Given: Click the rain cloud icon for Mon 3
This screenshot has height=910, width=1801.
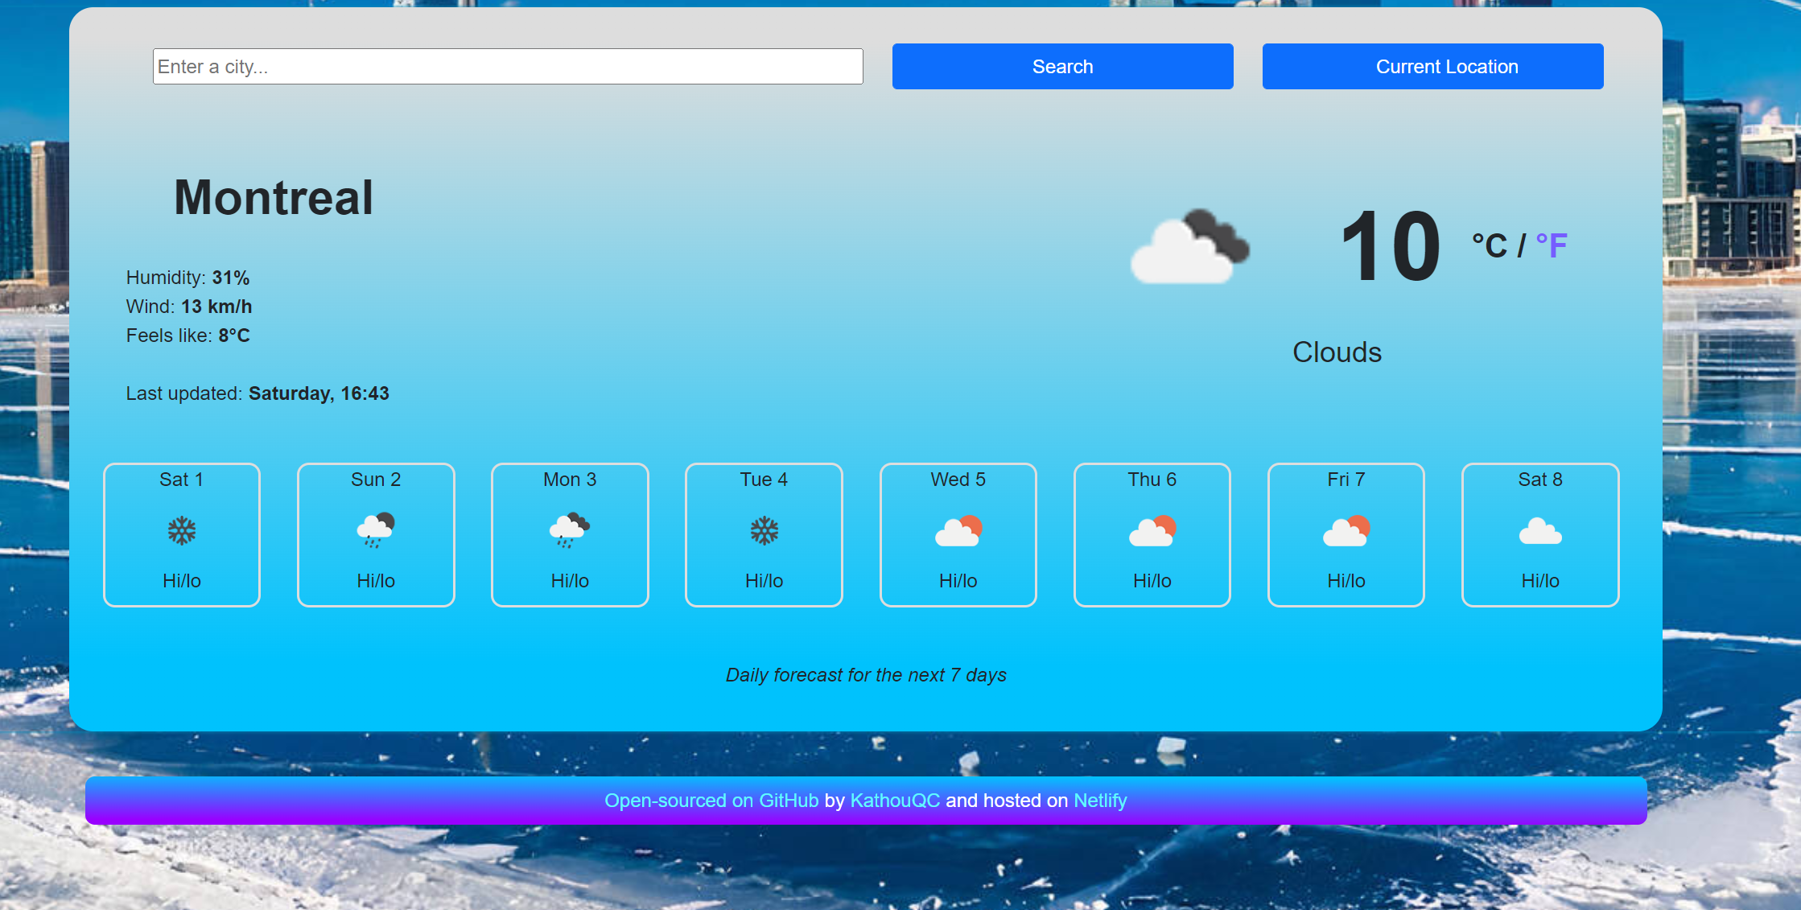Looking at the screenshot, I should [570, 530].
